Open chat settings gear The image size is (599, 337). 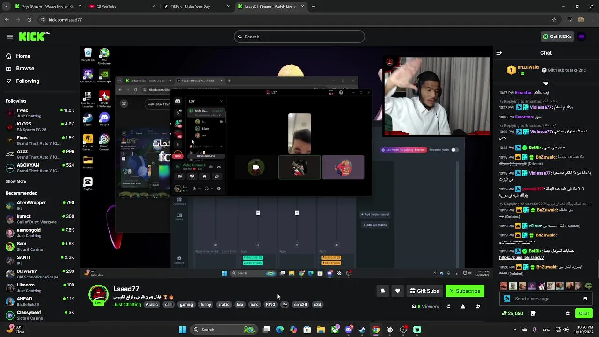[x=568, y=313]
